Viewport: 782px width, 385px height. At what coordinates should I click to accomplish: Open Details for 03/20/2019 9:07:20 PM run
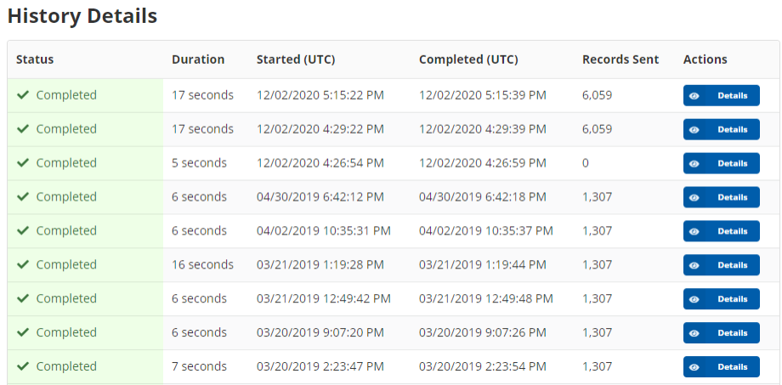721,333
